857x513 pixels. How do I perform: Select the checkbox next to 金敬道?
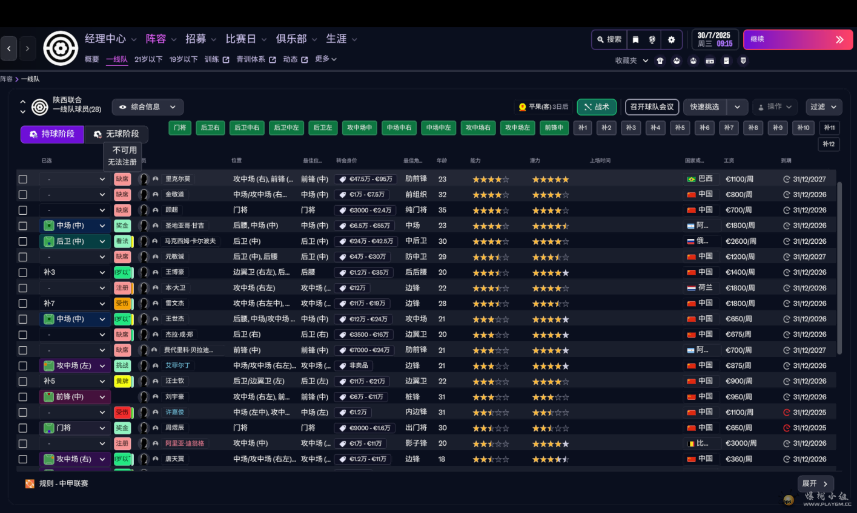coord(23,195)
